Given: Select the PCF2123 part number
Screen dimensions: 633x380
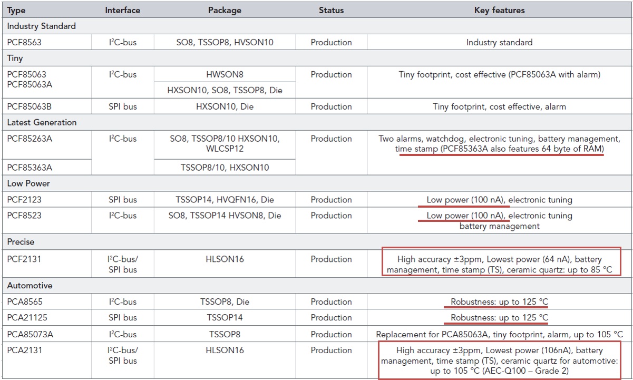Looking at the screenshot, I should point(24,200).
